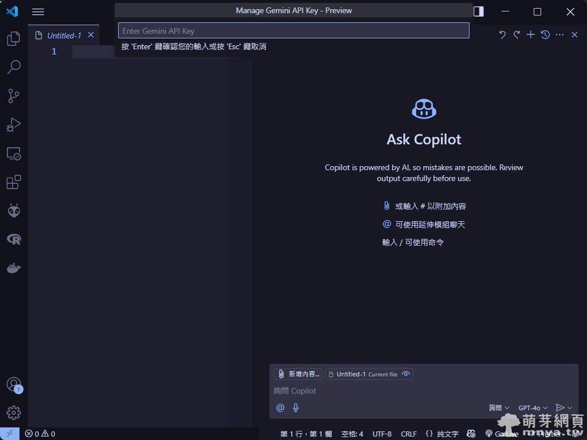Open the R extension panel
The height and width of the screenshot is (440, 587).
pos(14,239)
